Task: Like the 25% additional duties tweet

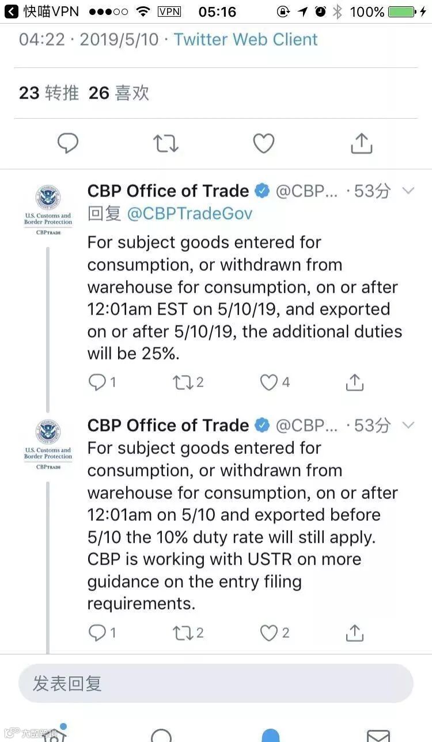Action: [x=269, y=381]
